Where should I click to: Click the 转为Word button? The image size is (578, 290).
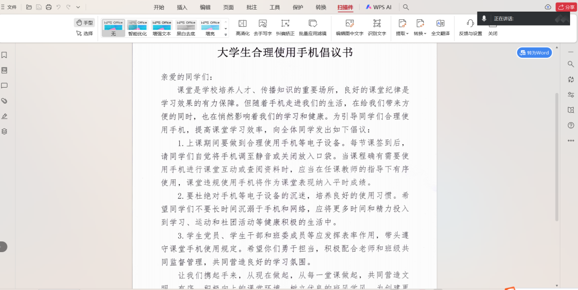tap(534, 53)
